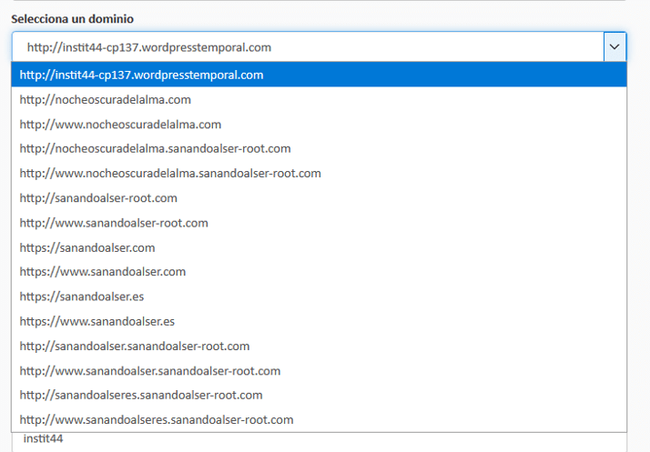Pick http://nocheoscuradelalma.sanandoalser-root.com
This screenshot has width=650, height=452.
coord(320,149)
